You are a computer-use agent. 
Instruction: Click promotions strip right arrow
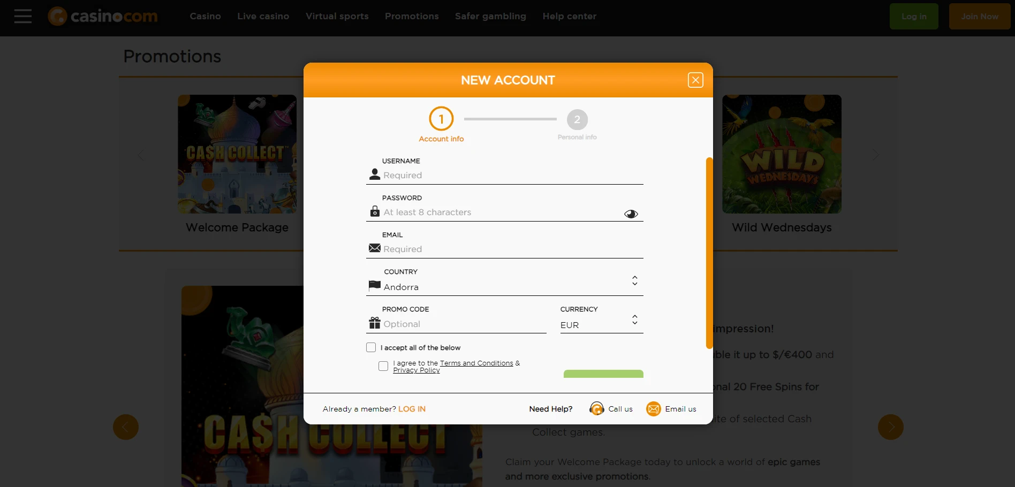[x=875, y=155]
